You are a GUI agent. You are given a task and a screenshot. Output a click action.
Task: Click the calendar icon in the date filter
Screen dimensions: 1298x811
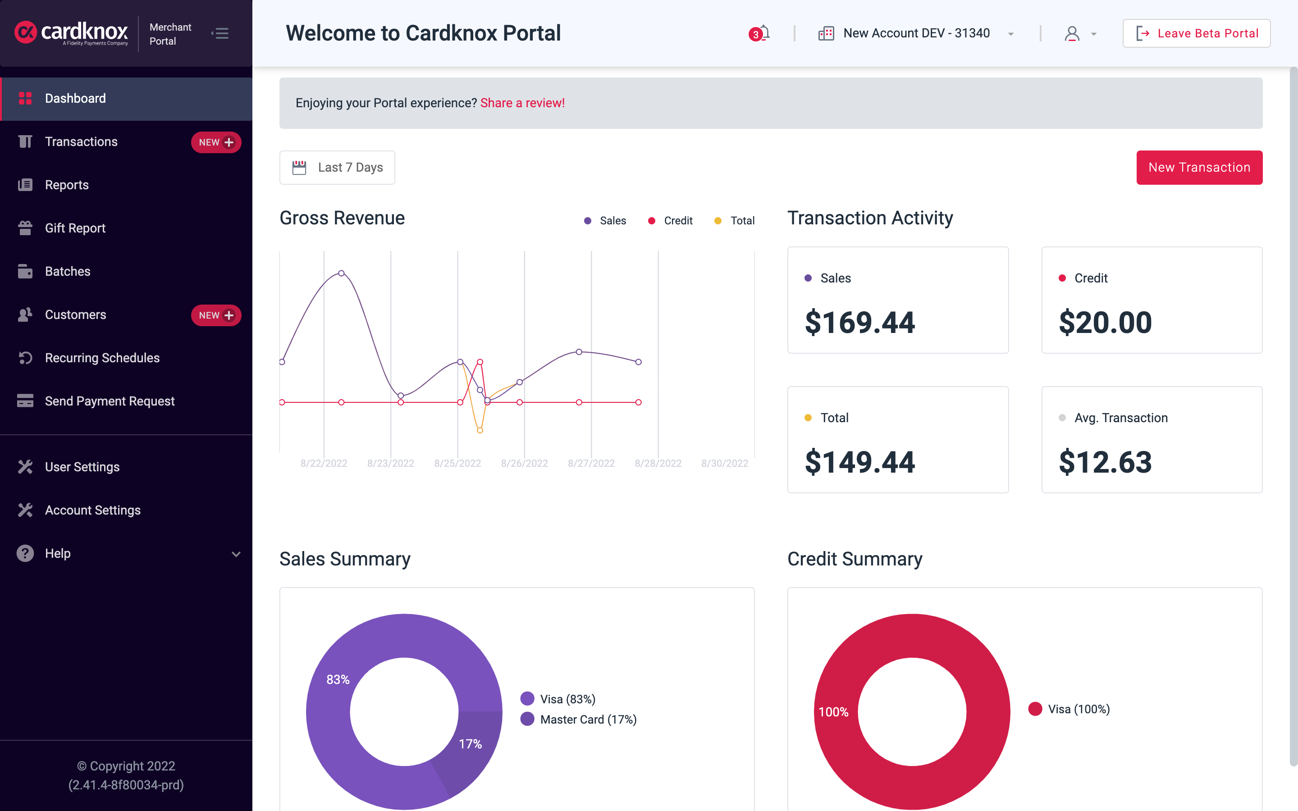299,167
